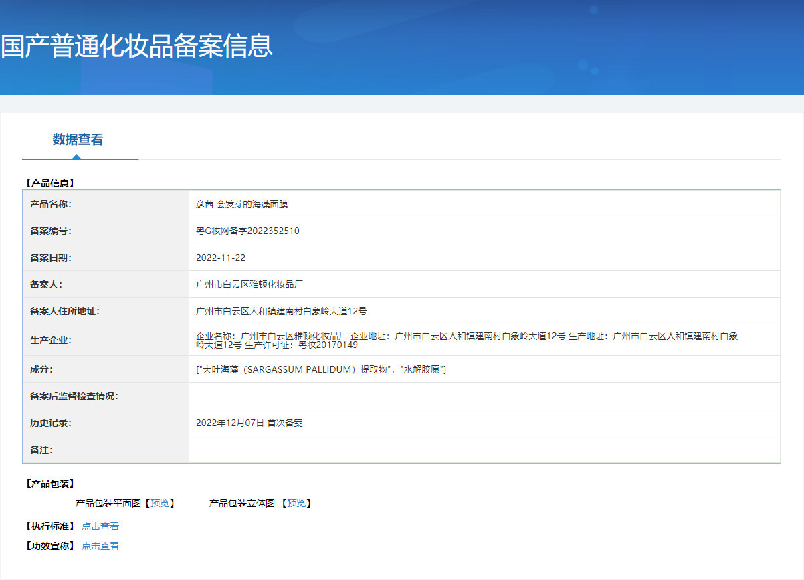Select history record 2022年12月07日 首次备案
The height and width of the screenshot is (580, 804).
pyautogui.click(x=249, y=423)
